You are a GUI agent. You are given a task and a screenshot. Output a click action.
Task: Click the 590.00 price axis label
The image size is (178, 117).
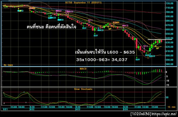(x=169, y=60)
